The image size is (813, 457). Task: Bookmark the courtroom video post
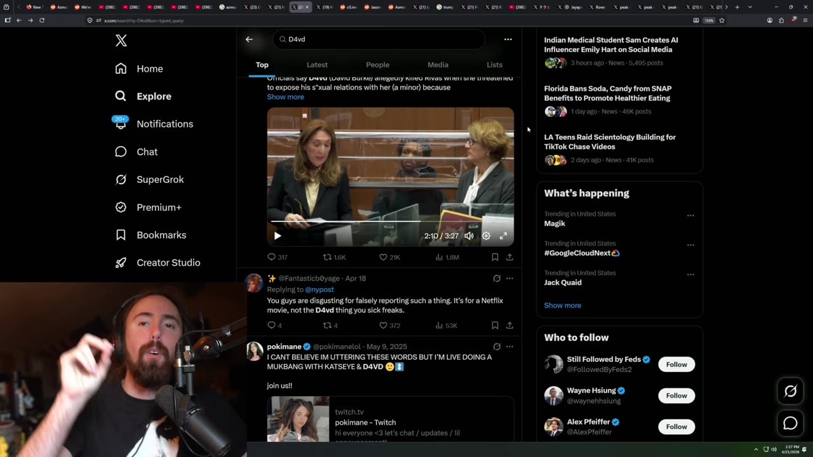[x=495, y=257]
